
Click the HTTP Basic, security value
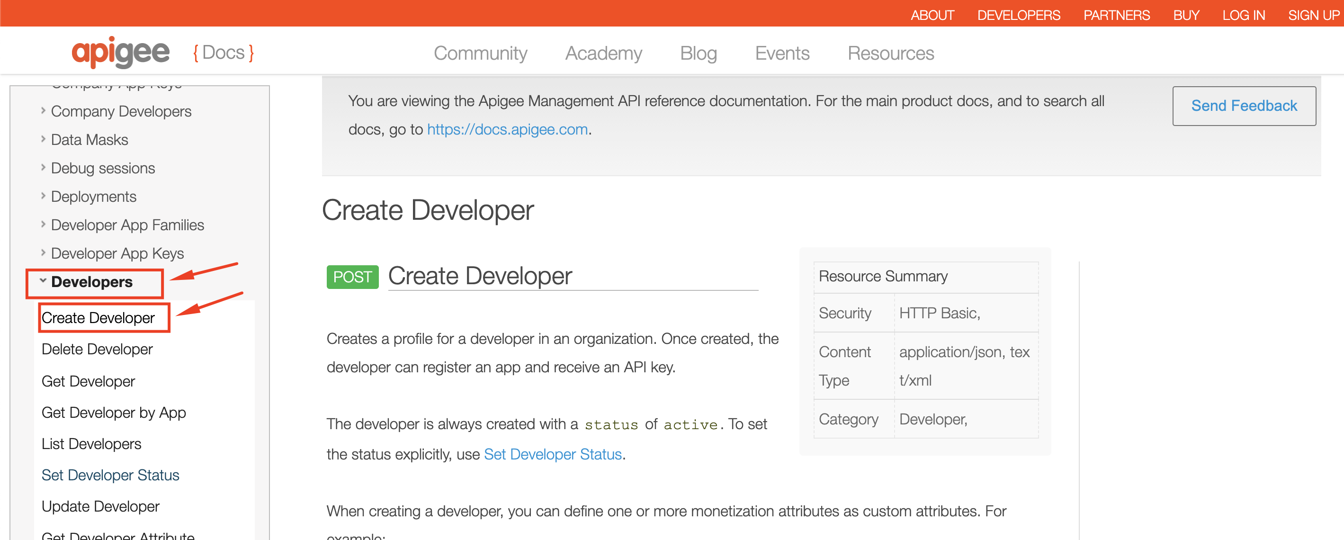[940, 313]
